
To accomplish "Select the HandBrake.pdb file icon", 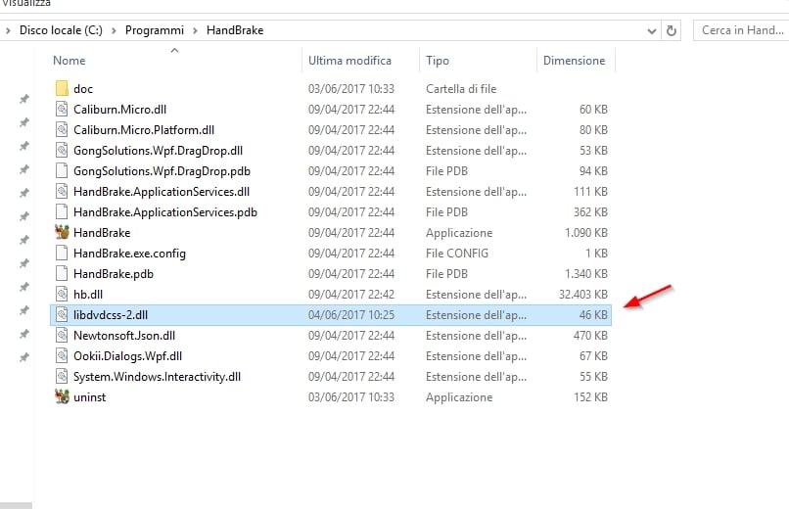I will (x=62, y=274).
